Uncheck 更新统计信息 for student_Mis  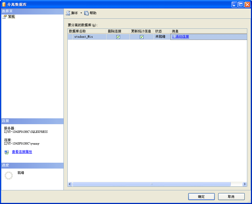[x=142, y=37]
